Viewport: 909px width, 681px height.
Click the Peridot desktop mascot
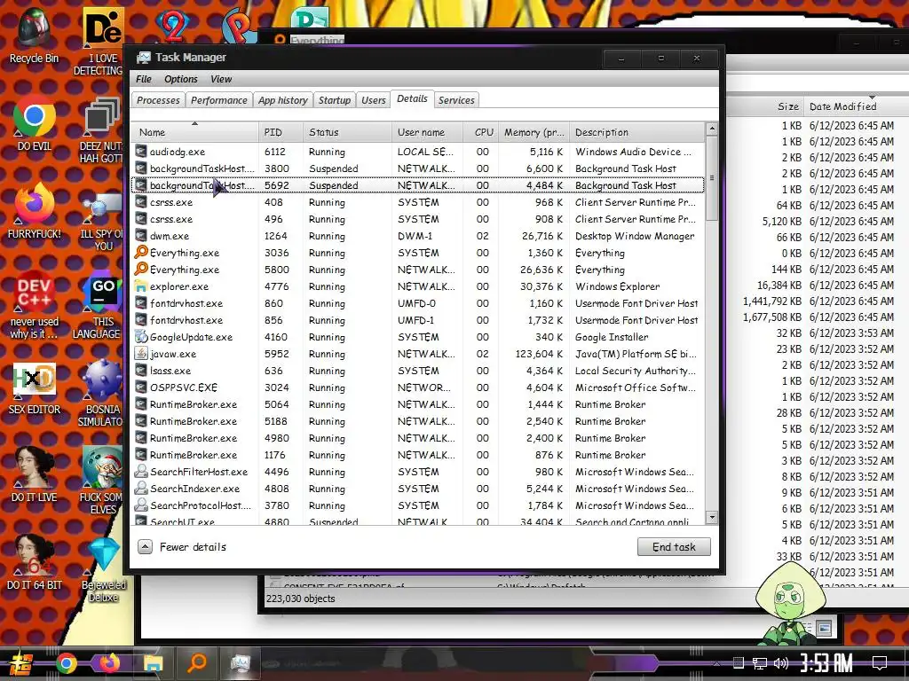(x=789, y=602)
